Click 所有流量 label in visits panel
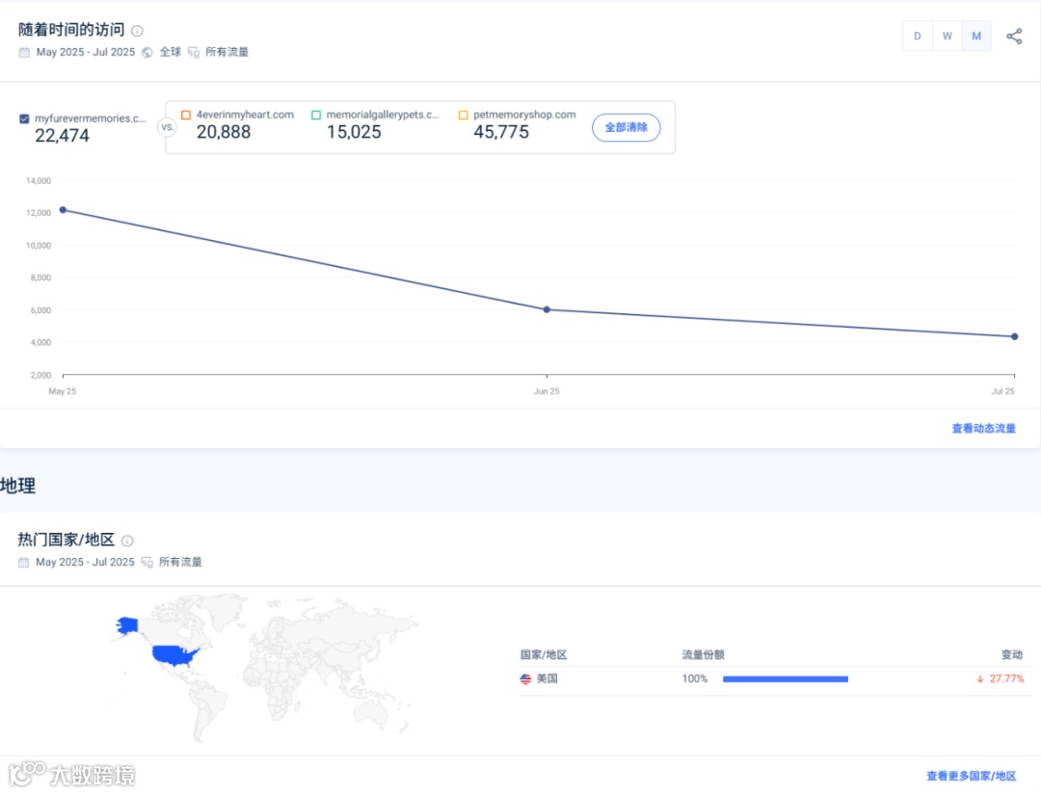 pyautogui.click(x=227, y=52)
